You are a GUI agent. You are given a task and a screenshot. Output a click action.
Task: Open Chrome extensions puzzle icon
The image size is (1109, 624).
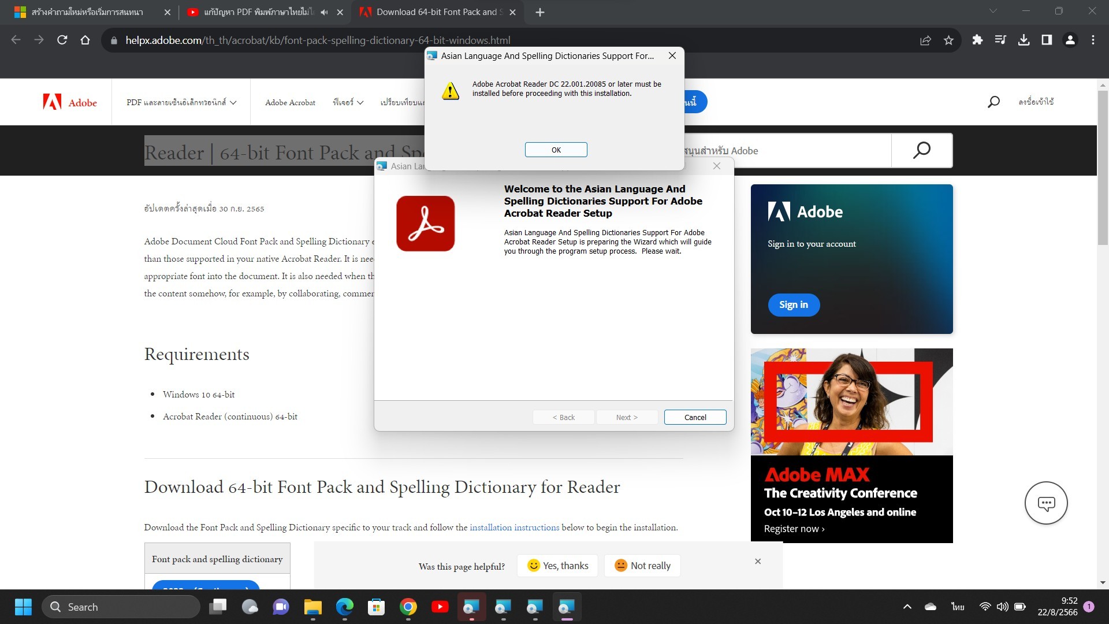point(977,40)
